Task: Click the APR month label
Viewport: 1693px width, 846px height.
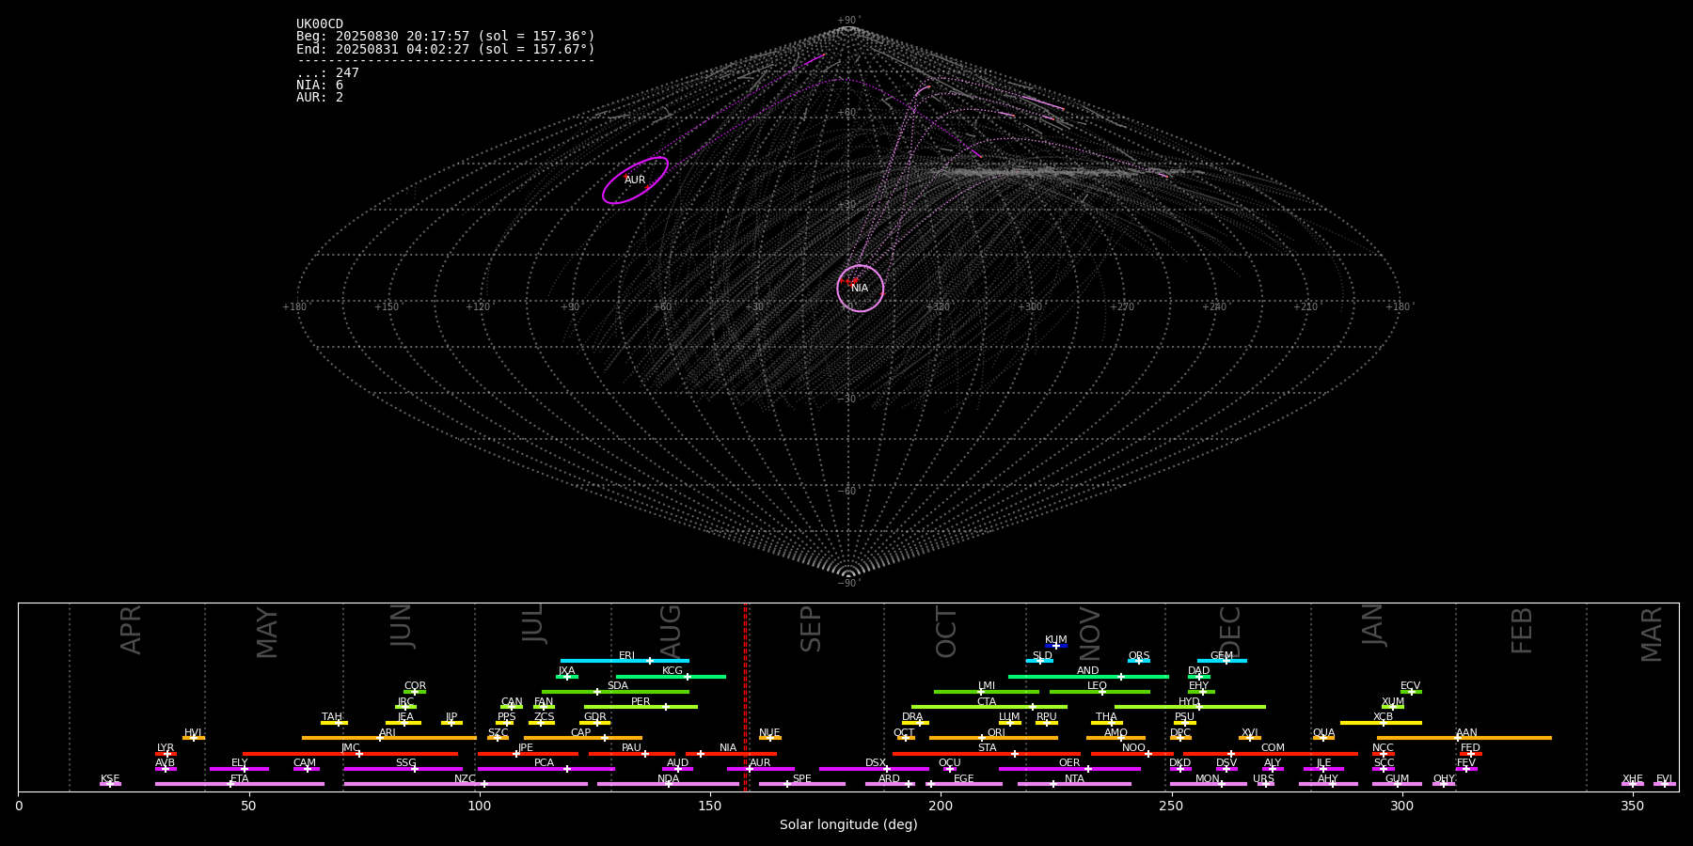Action: tap(131, 630)
